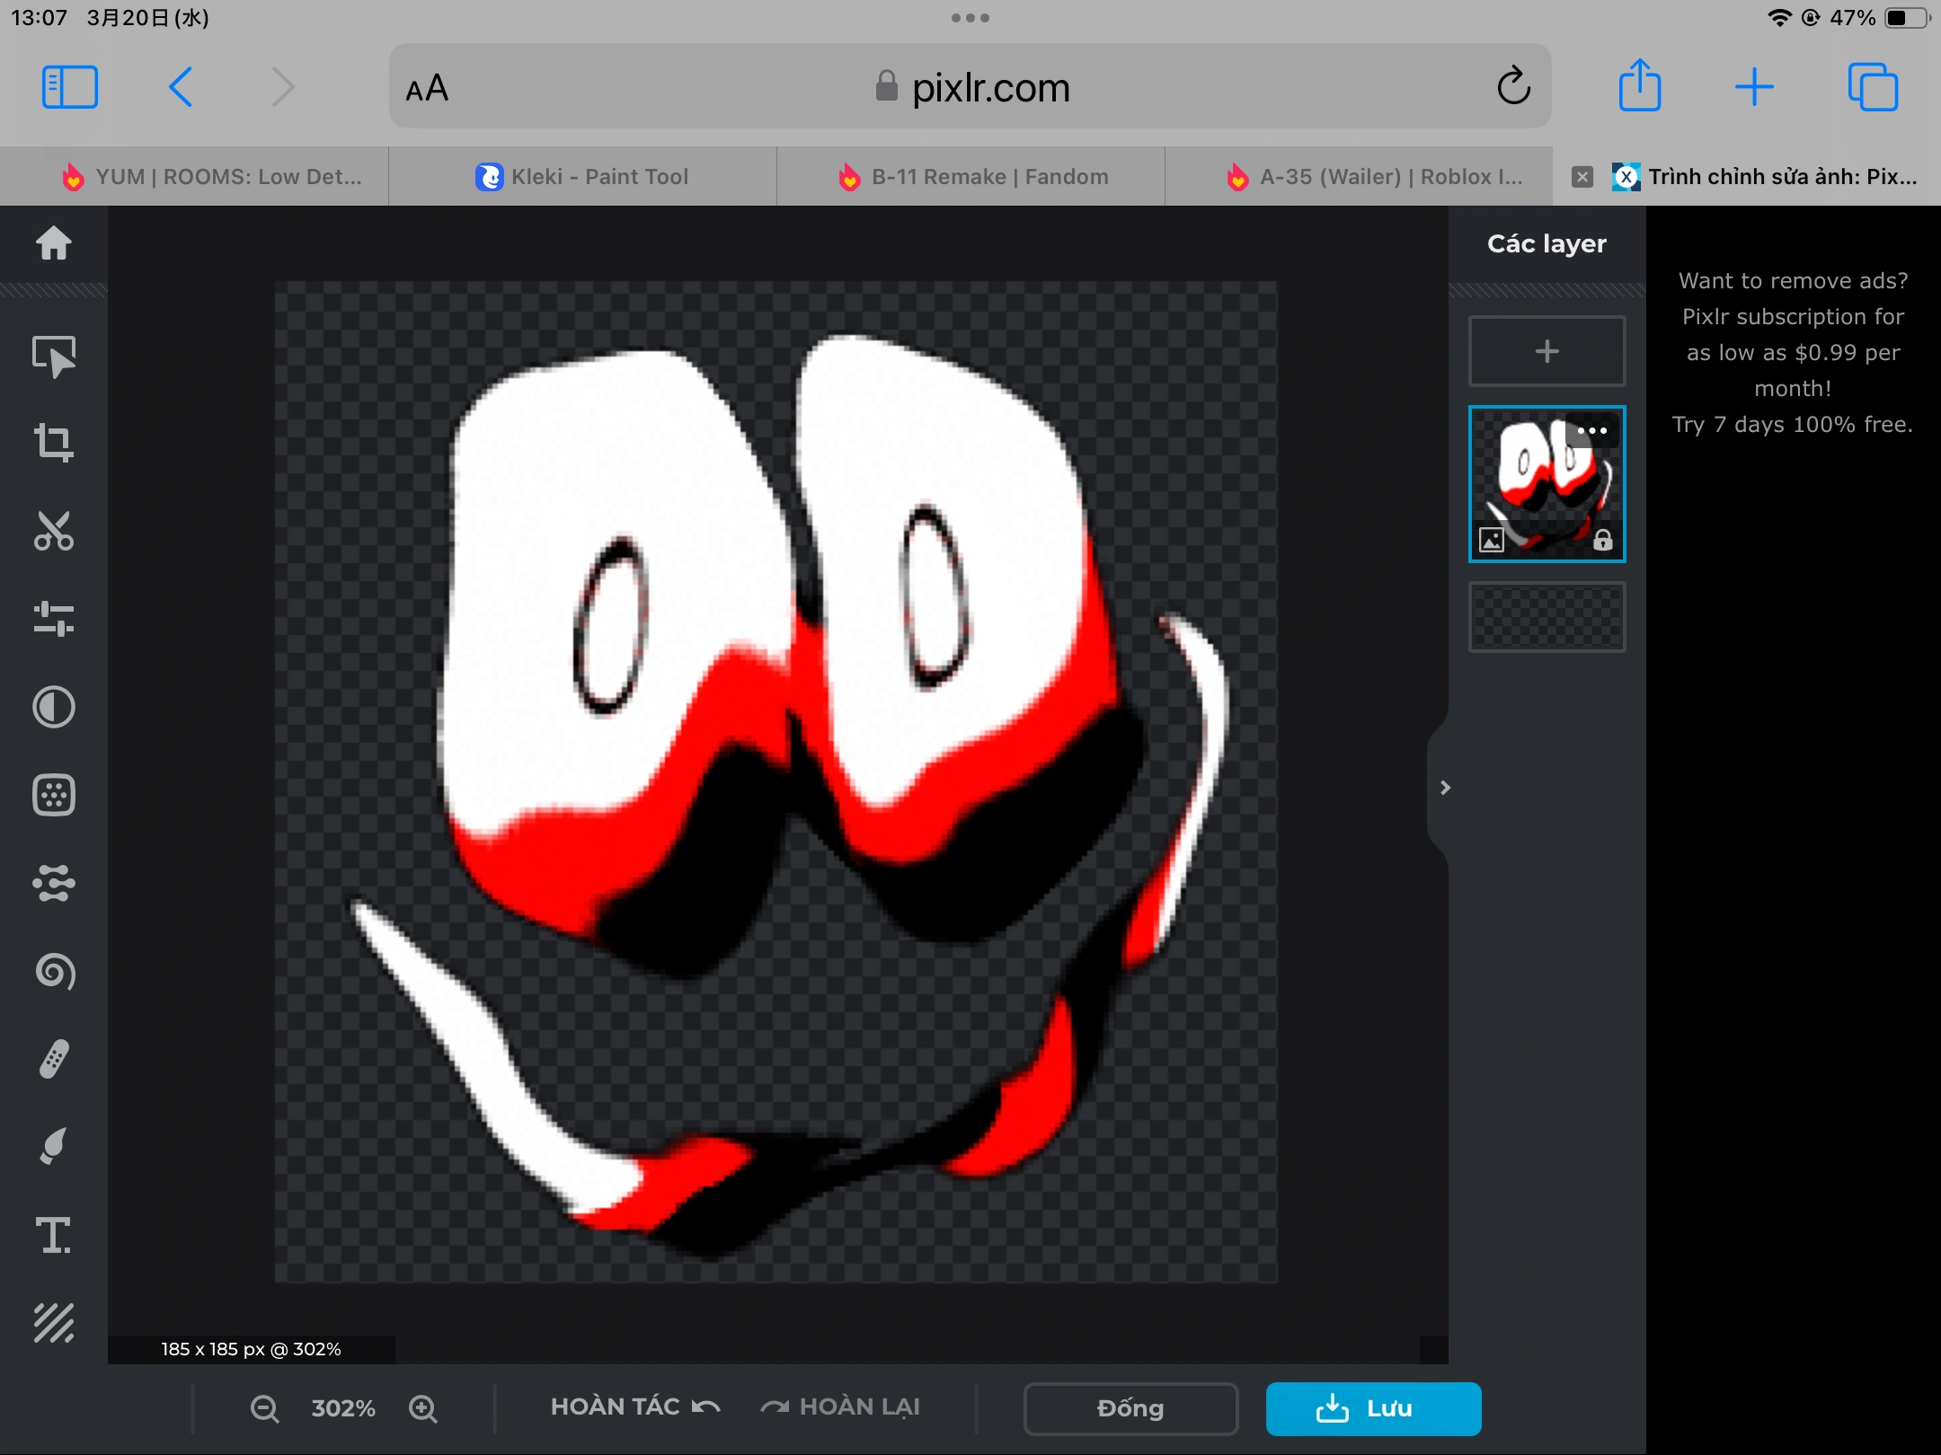The width and height of the screenshot is (1941, 1455).
Task: Select the Heal bandage tool
Action: click(54, 1059)
